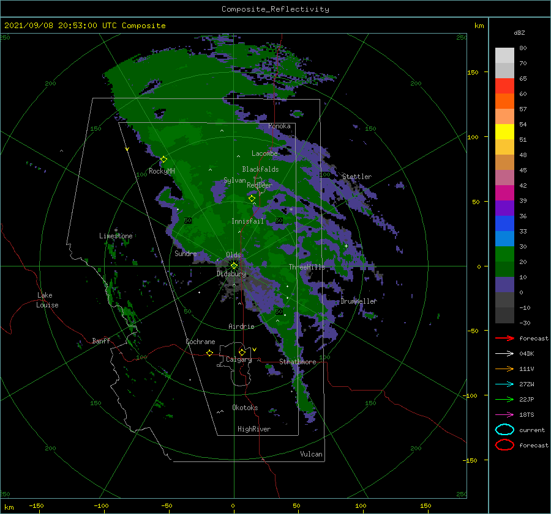Click the yellow diamond marker above Calgary
The image size is (551, 514).
tap(242, 352)
